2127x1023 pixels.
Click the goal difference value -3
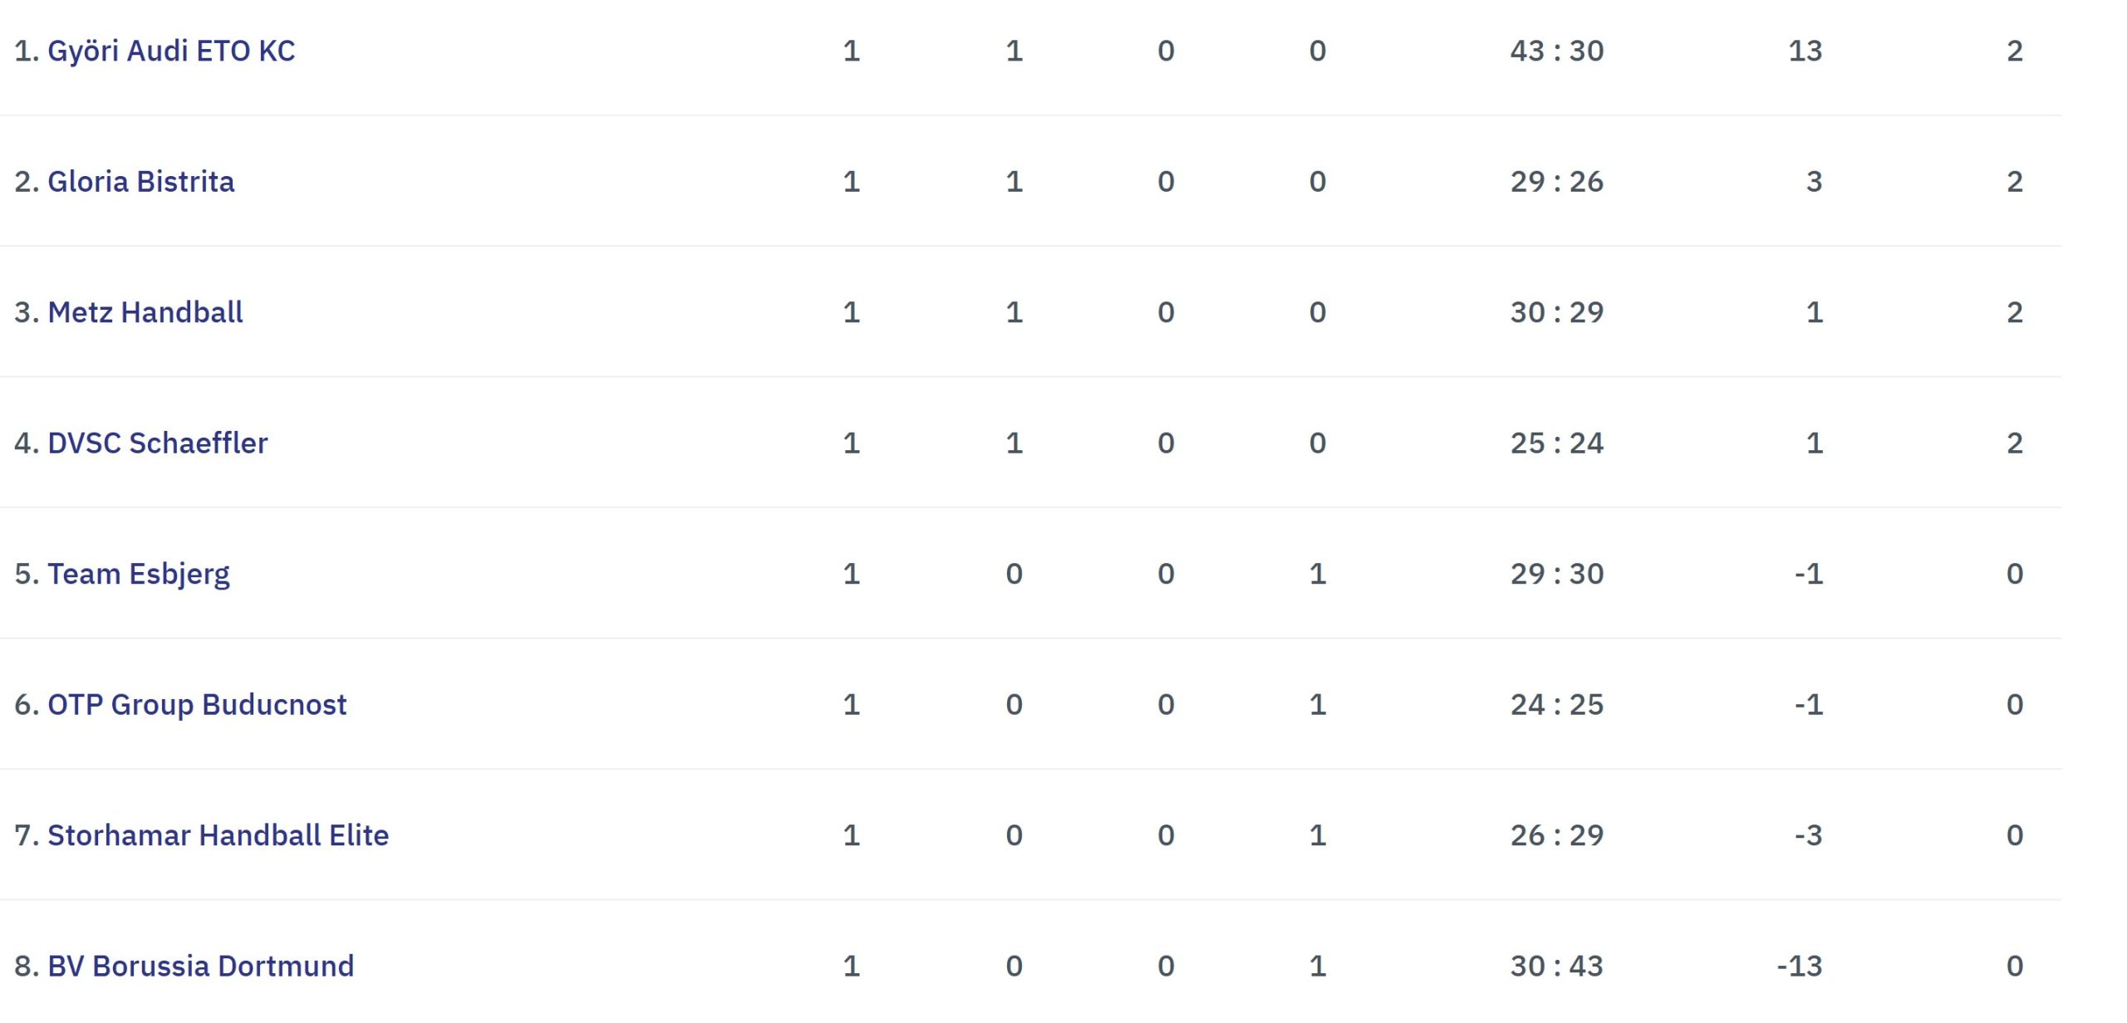click(x=1809, y=835)
